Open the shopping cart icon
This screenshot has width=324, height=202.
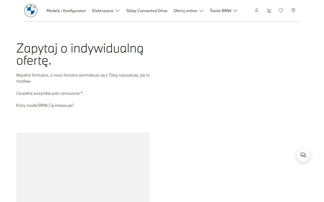pos(269,10)
